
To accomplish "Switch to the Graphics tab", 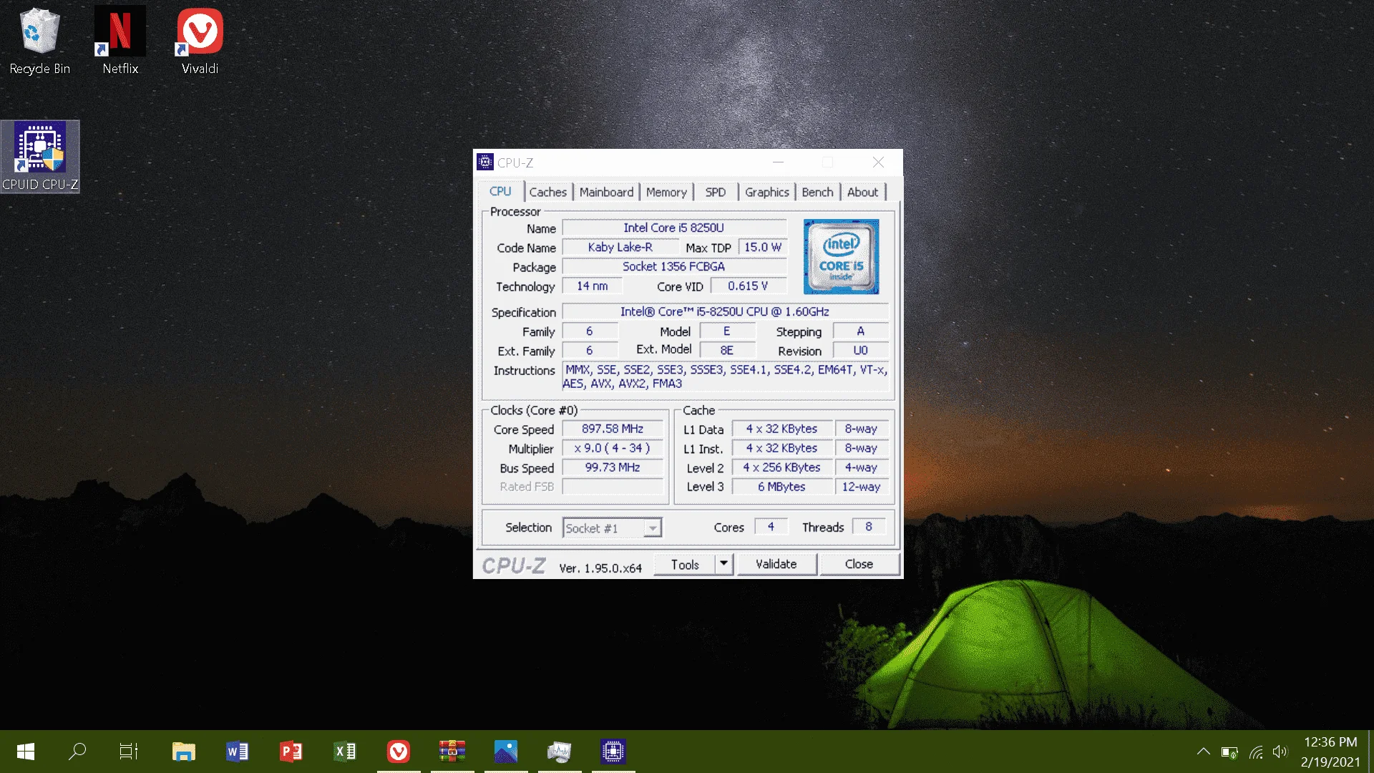I will [x=766, y=193].
